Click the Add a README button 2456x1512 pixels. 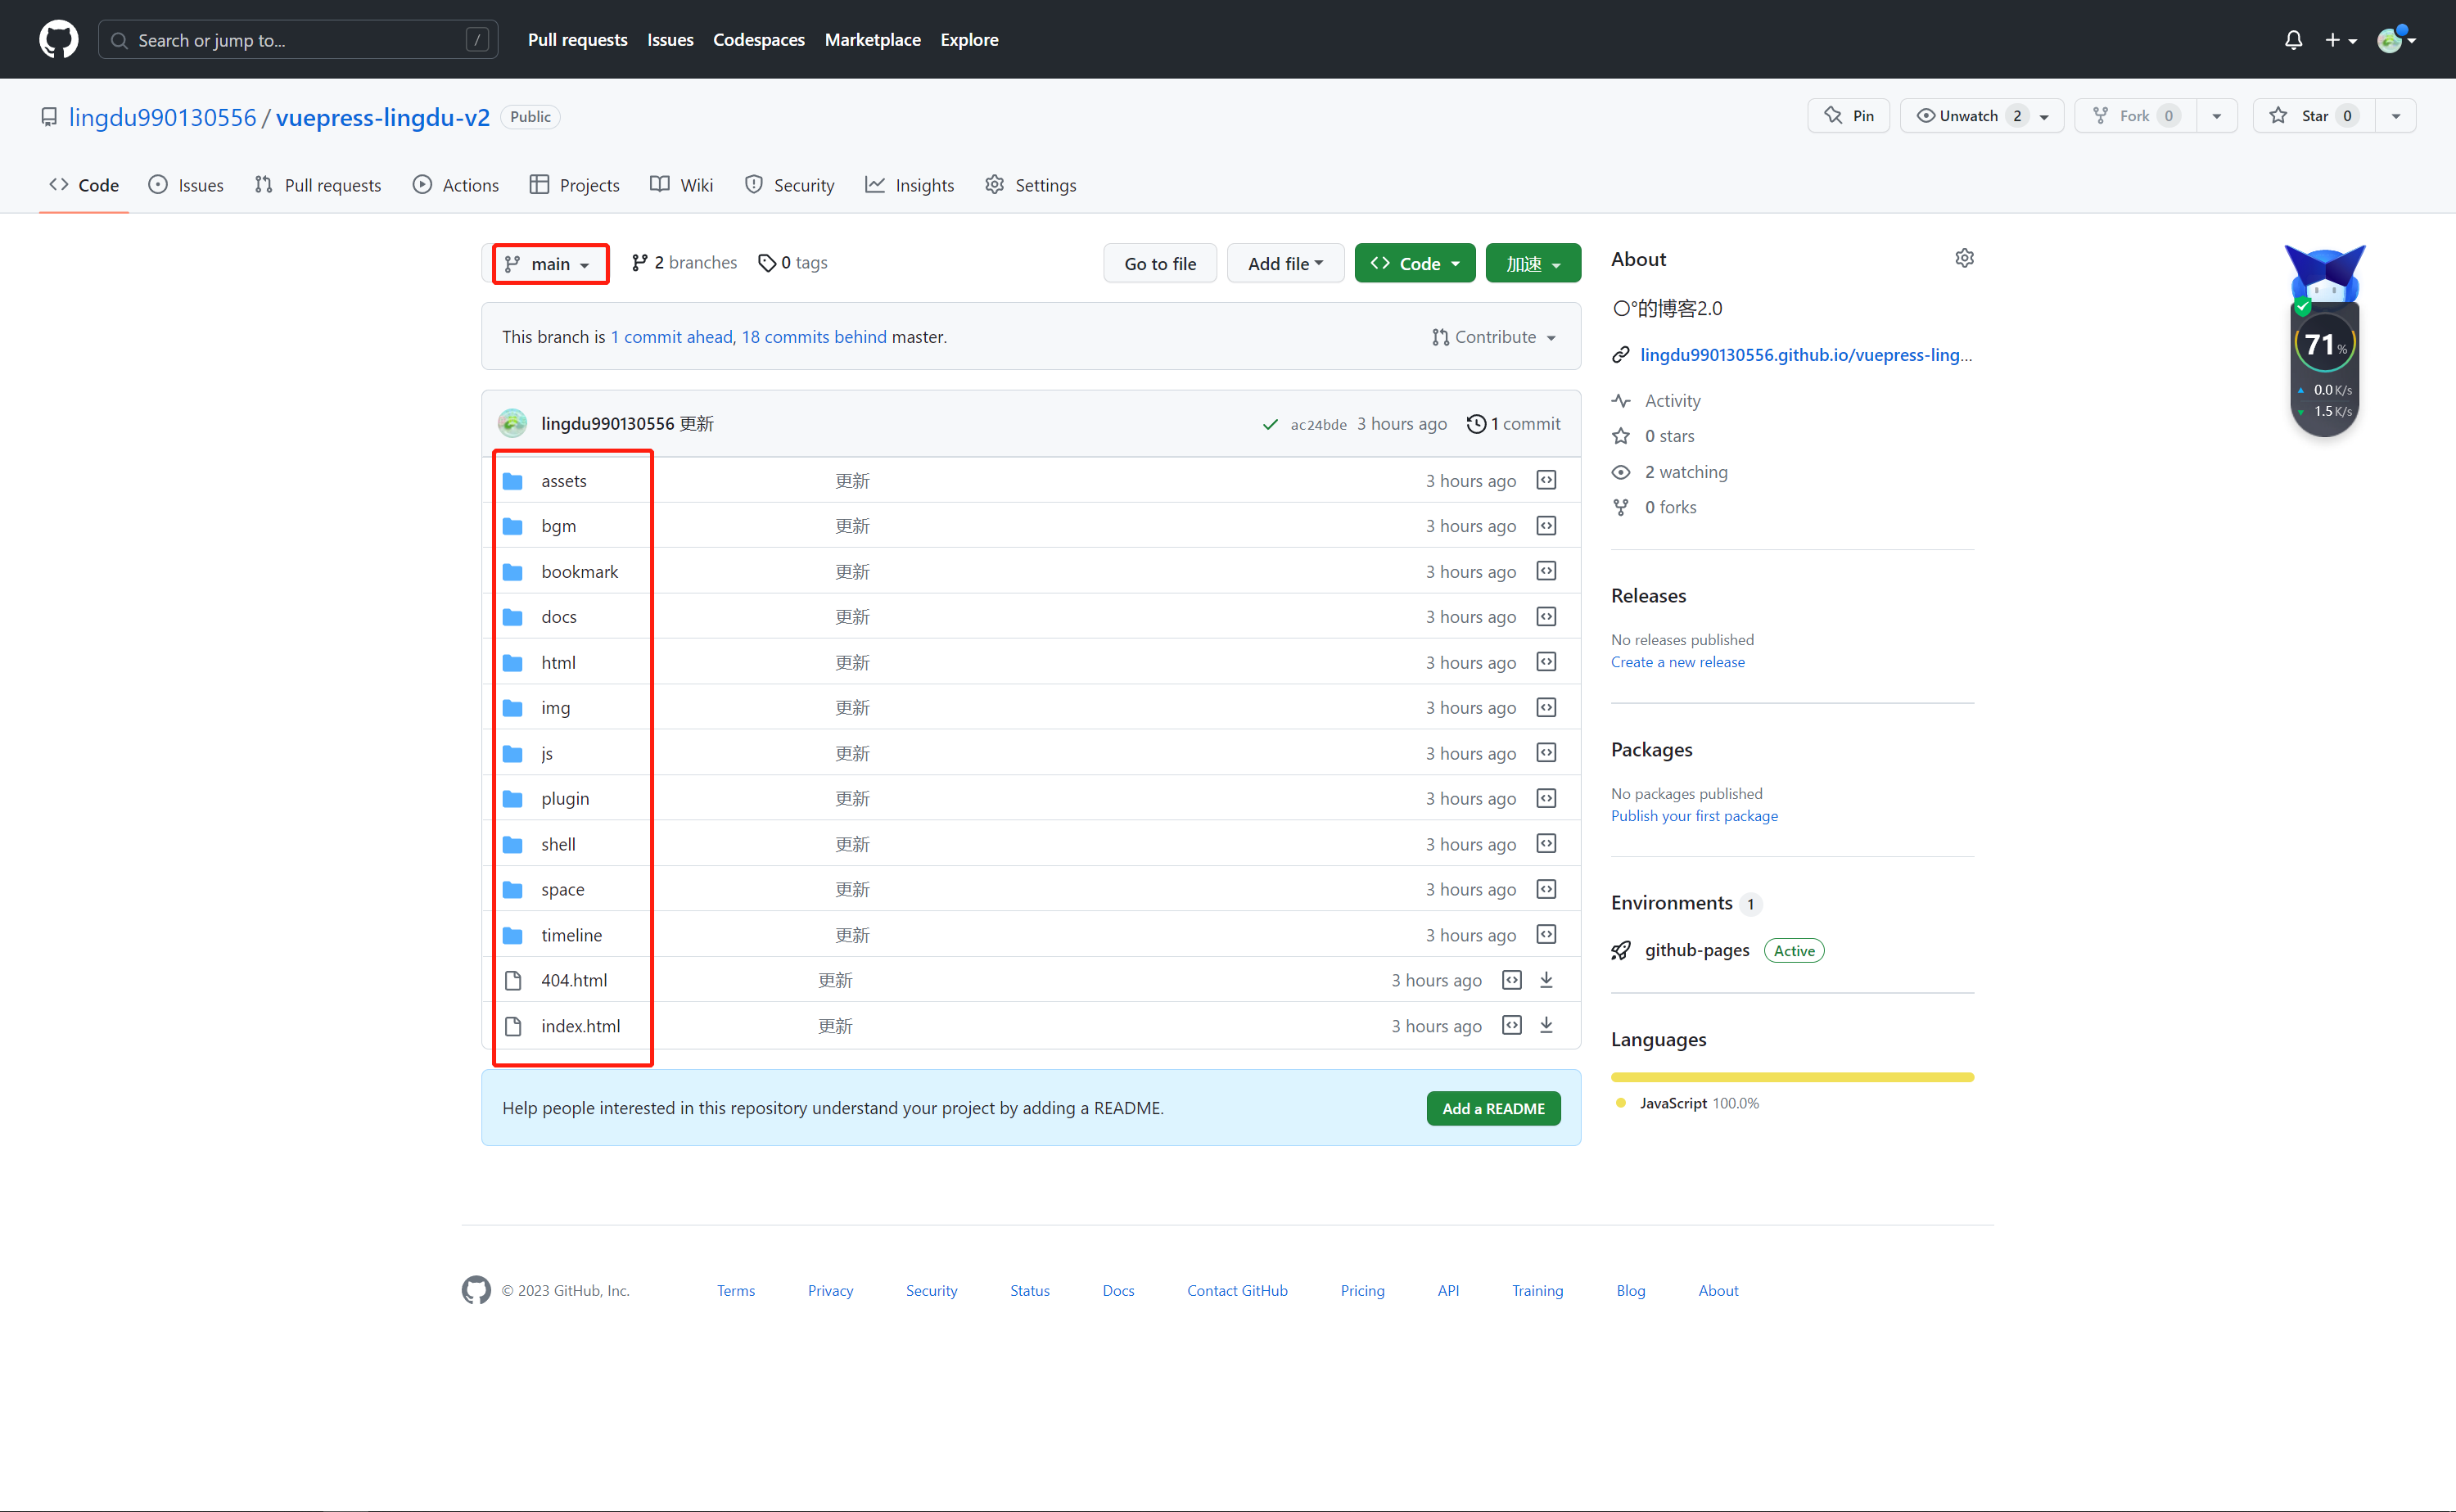pos(1493,1108)
